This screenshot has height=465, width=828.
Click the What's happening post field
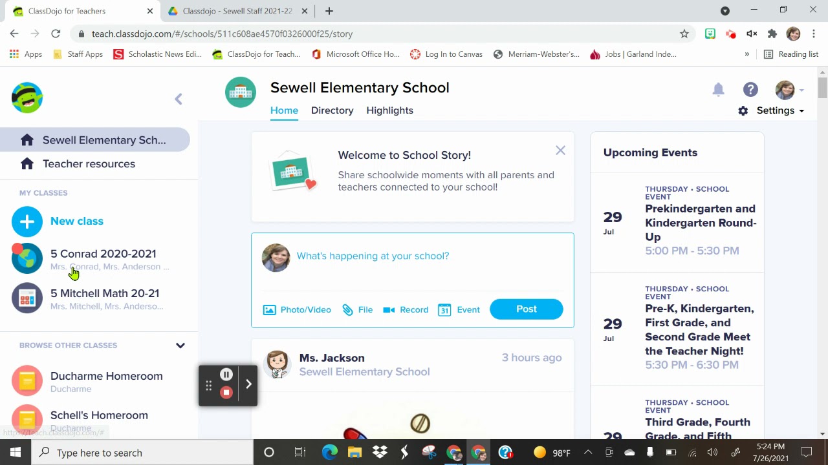(373, 256)
